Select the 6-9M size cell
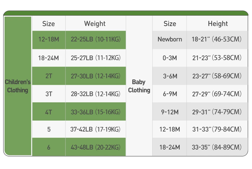The height and width of the screenshot is (169, 252). tap(170, 94)
